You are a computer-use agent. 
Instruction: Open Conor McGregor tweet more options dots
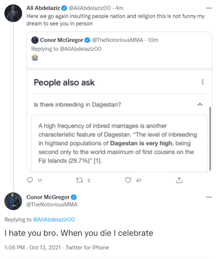209,197
